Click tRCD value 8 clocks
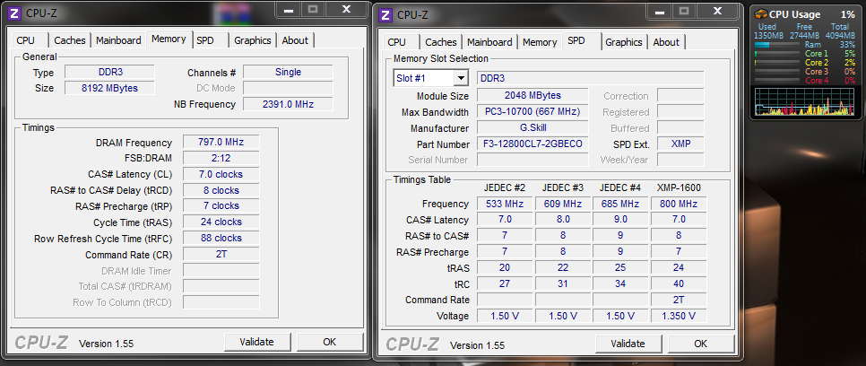The height and width of the screenshot is (366, 866). point(221,190)
